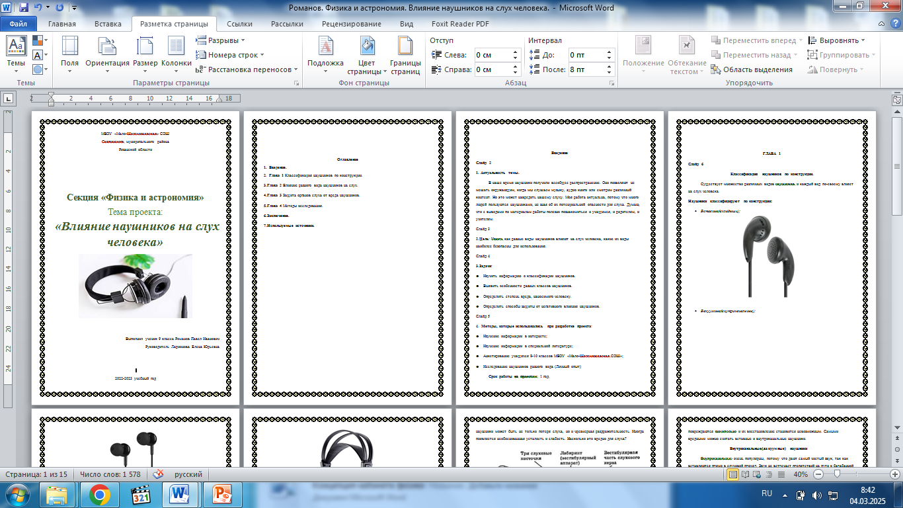Open theme fonts dropdown

(x=39, y=55)
